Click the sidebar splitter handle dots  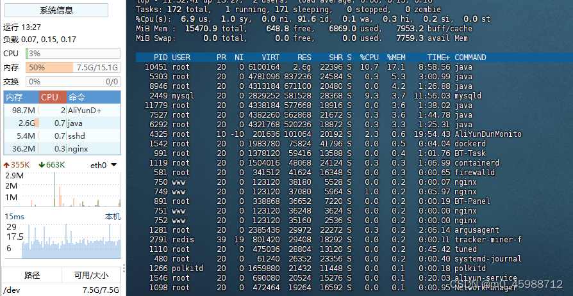124,269
